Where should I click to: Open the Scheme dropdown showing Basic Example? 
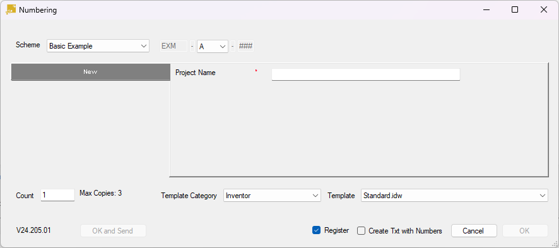tap(98, 46)
